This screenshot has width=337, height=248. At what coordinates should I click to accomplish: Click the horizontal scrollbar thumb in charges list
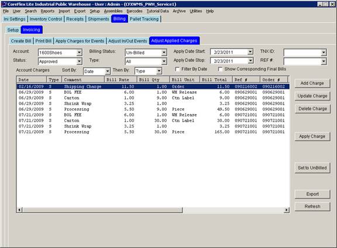(102, 210)
